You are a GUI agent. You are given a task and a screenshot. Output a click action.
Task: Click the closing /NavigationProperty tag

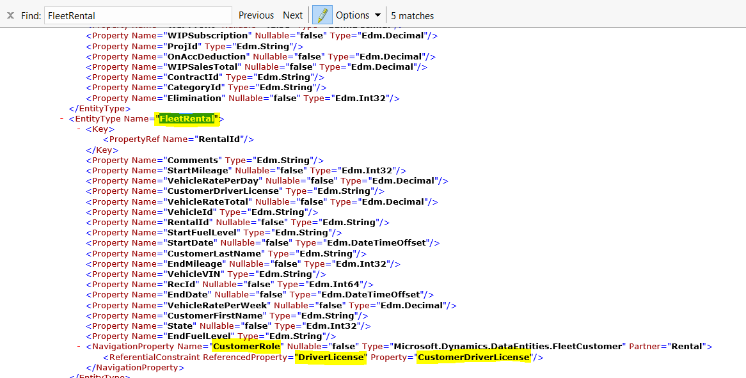[x=135, y=368]
